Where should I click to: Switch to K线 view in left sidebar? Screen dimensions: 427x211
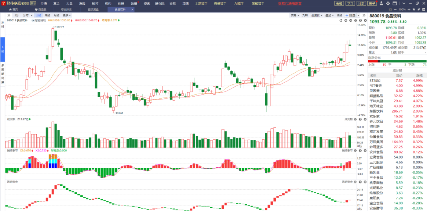(2, 49)
